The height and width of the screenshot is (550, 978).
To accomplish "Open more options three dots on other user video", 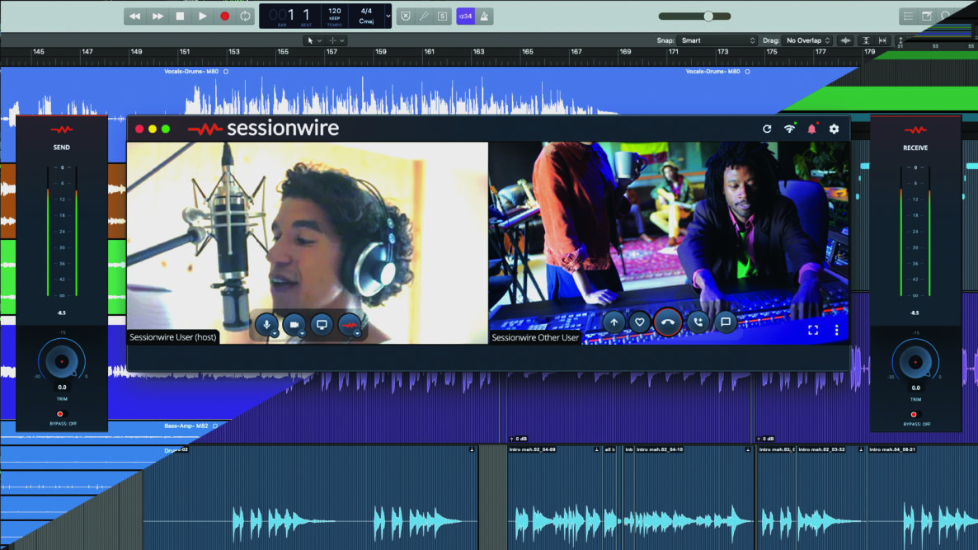I will tap(836, 330).
